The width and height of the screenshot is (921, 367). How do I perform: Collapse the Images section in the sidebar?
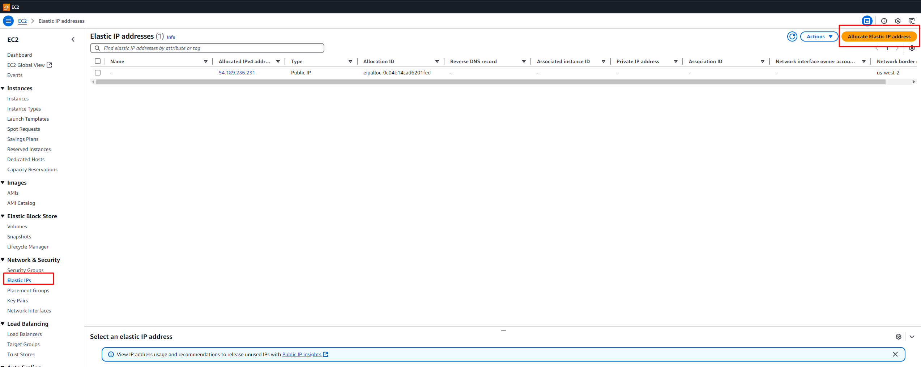pyautogui.click(x=3, y=182)
